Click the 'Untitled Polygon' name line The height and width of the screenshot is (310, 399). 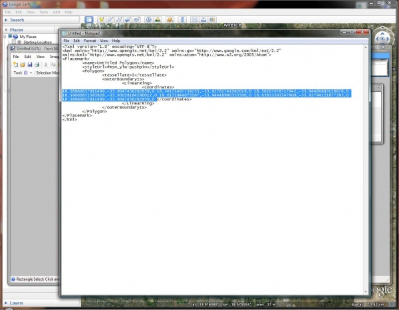click(x=118, y=63)
